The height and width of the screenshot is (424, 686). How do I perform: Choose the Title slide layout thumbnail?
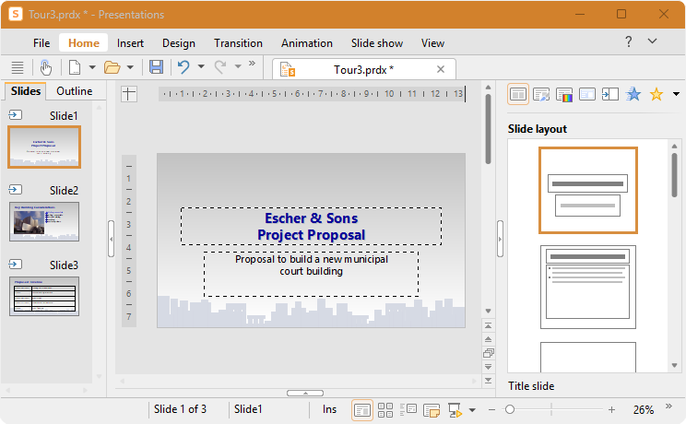click(588, 191)
